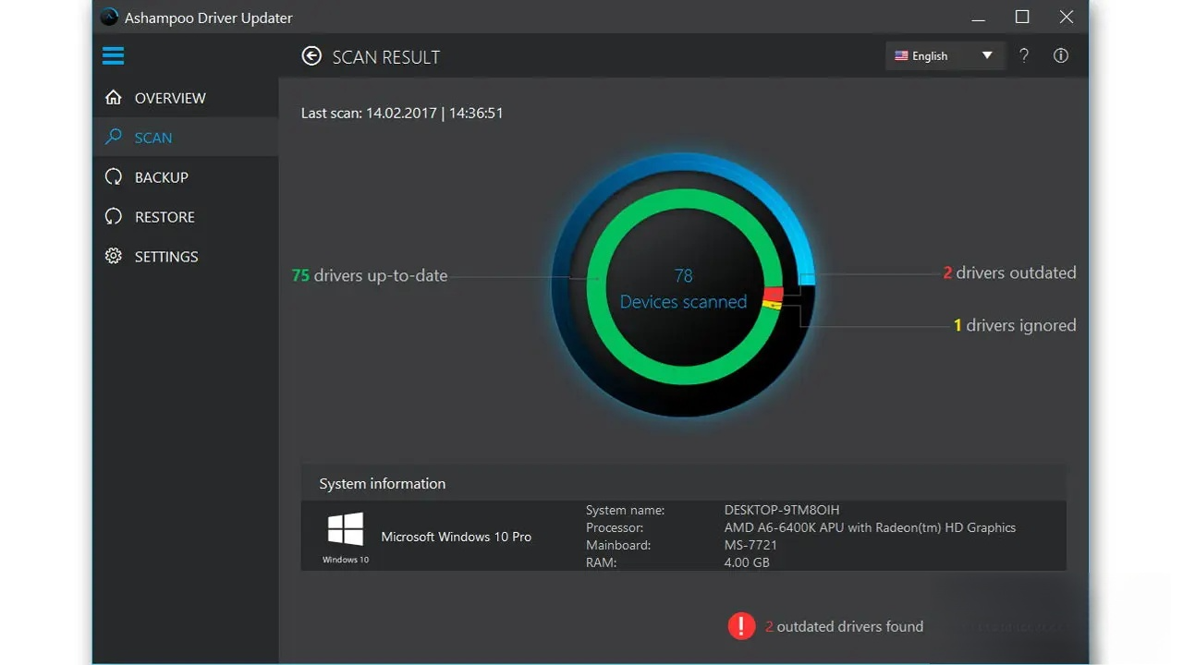Click the US flag icon

901,56
